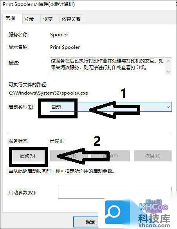Click the description scroll down arrow
This screenshot has height=229, width=177.
point(168,72)
